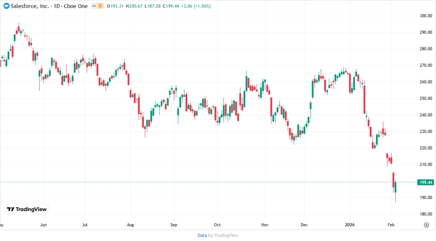Click the Salesforce, Inc. symbol title
The image size is (436, 241).
click(x=30, y=6)
